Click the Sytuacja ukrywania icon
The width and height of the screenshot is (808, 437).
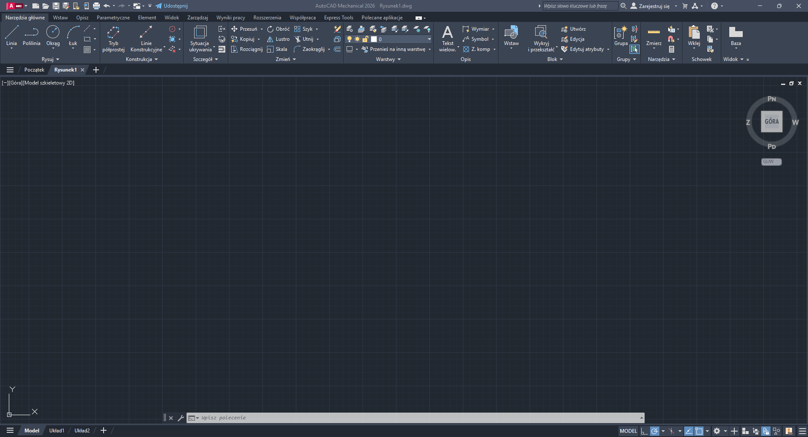pyautogui.click(x=200, y=38)
